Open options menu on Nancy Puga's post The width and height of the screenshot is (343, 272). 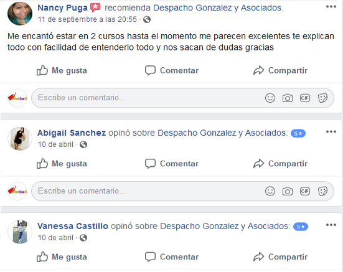pos(331,7)
